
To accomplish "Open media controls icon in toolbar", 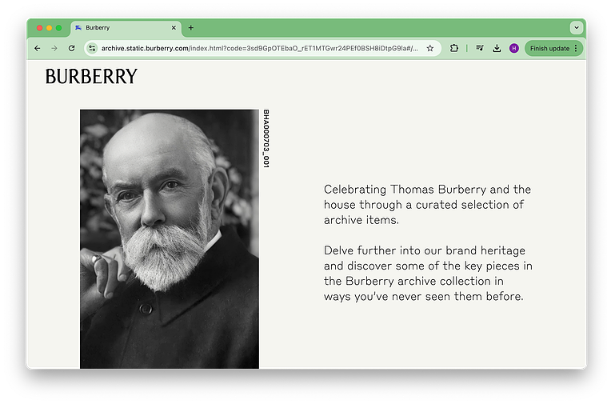I will pyautogui.click(x=480, y=49).
